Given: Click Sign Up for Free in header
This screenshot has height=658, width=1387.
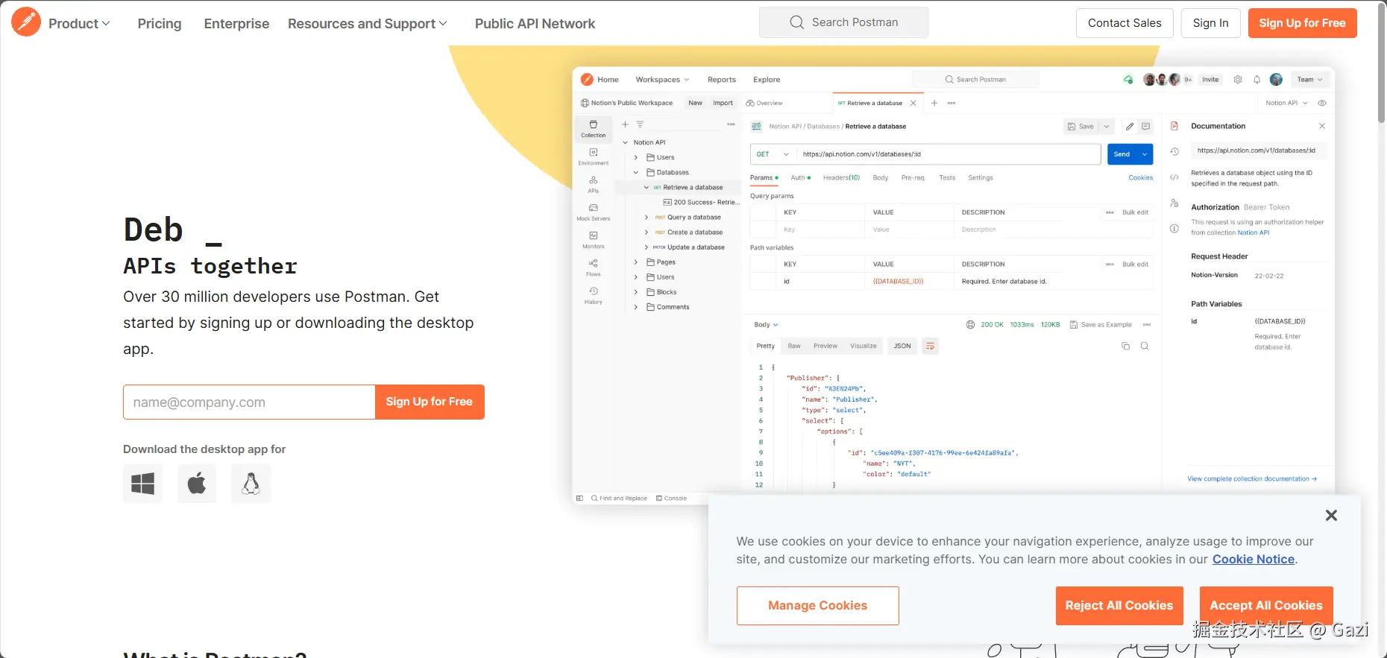Looking at the screenshot, I should click(x=1302, y=23).
